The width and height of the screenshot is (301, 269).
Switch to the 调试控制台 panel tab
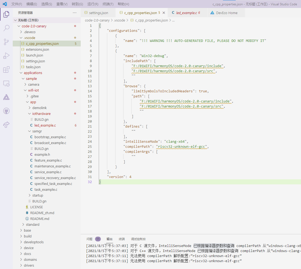click(x=138, y=239)
